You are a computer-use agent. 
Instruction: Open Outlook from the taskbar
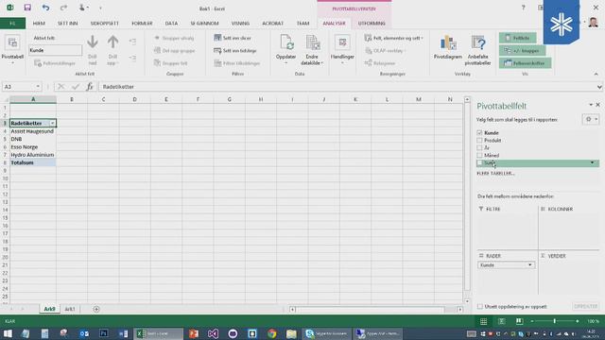coord(84,333)
